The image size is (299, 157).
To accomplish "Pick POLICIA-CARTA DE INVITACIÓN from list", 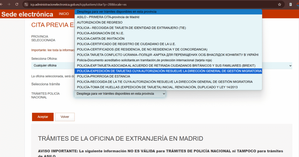I will (x=100, y=39).
